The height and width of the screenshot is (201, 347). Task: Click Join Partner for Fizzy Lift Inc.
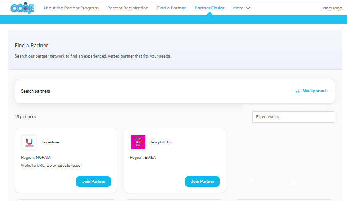pos(203,182)
